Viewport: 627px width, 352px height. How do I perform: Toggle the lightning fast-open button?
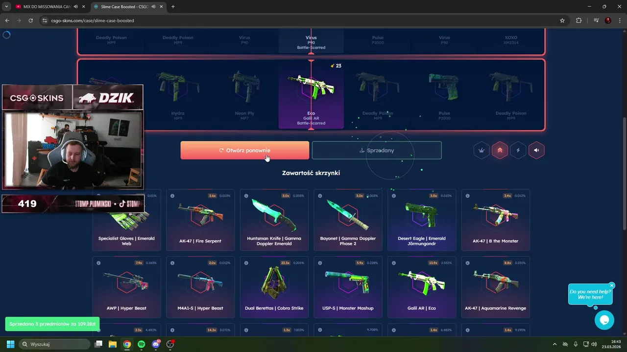pyautogui.click(x=518, y=150)
